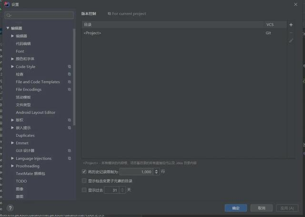Click project icon beside File and Code Templates
The width and height of the screenshot is (305, 217).
coord(69,82)
